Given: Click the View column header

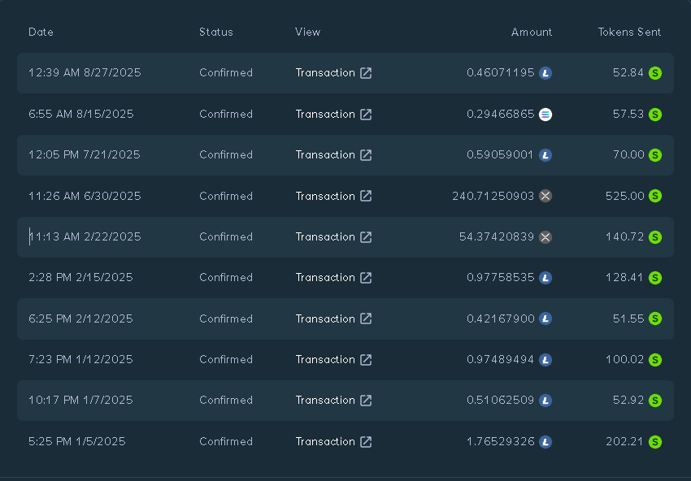Looking at the screenshot, I should point(307,32).
